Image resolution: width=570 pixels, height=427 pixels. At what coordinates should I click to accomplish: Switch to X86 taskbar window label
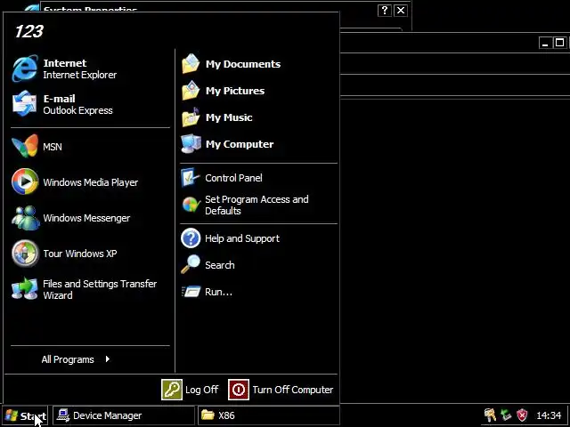pyautogui.click(x=226, y=415)
